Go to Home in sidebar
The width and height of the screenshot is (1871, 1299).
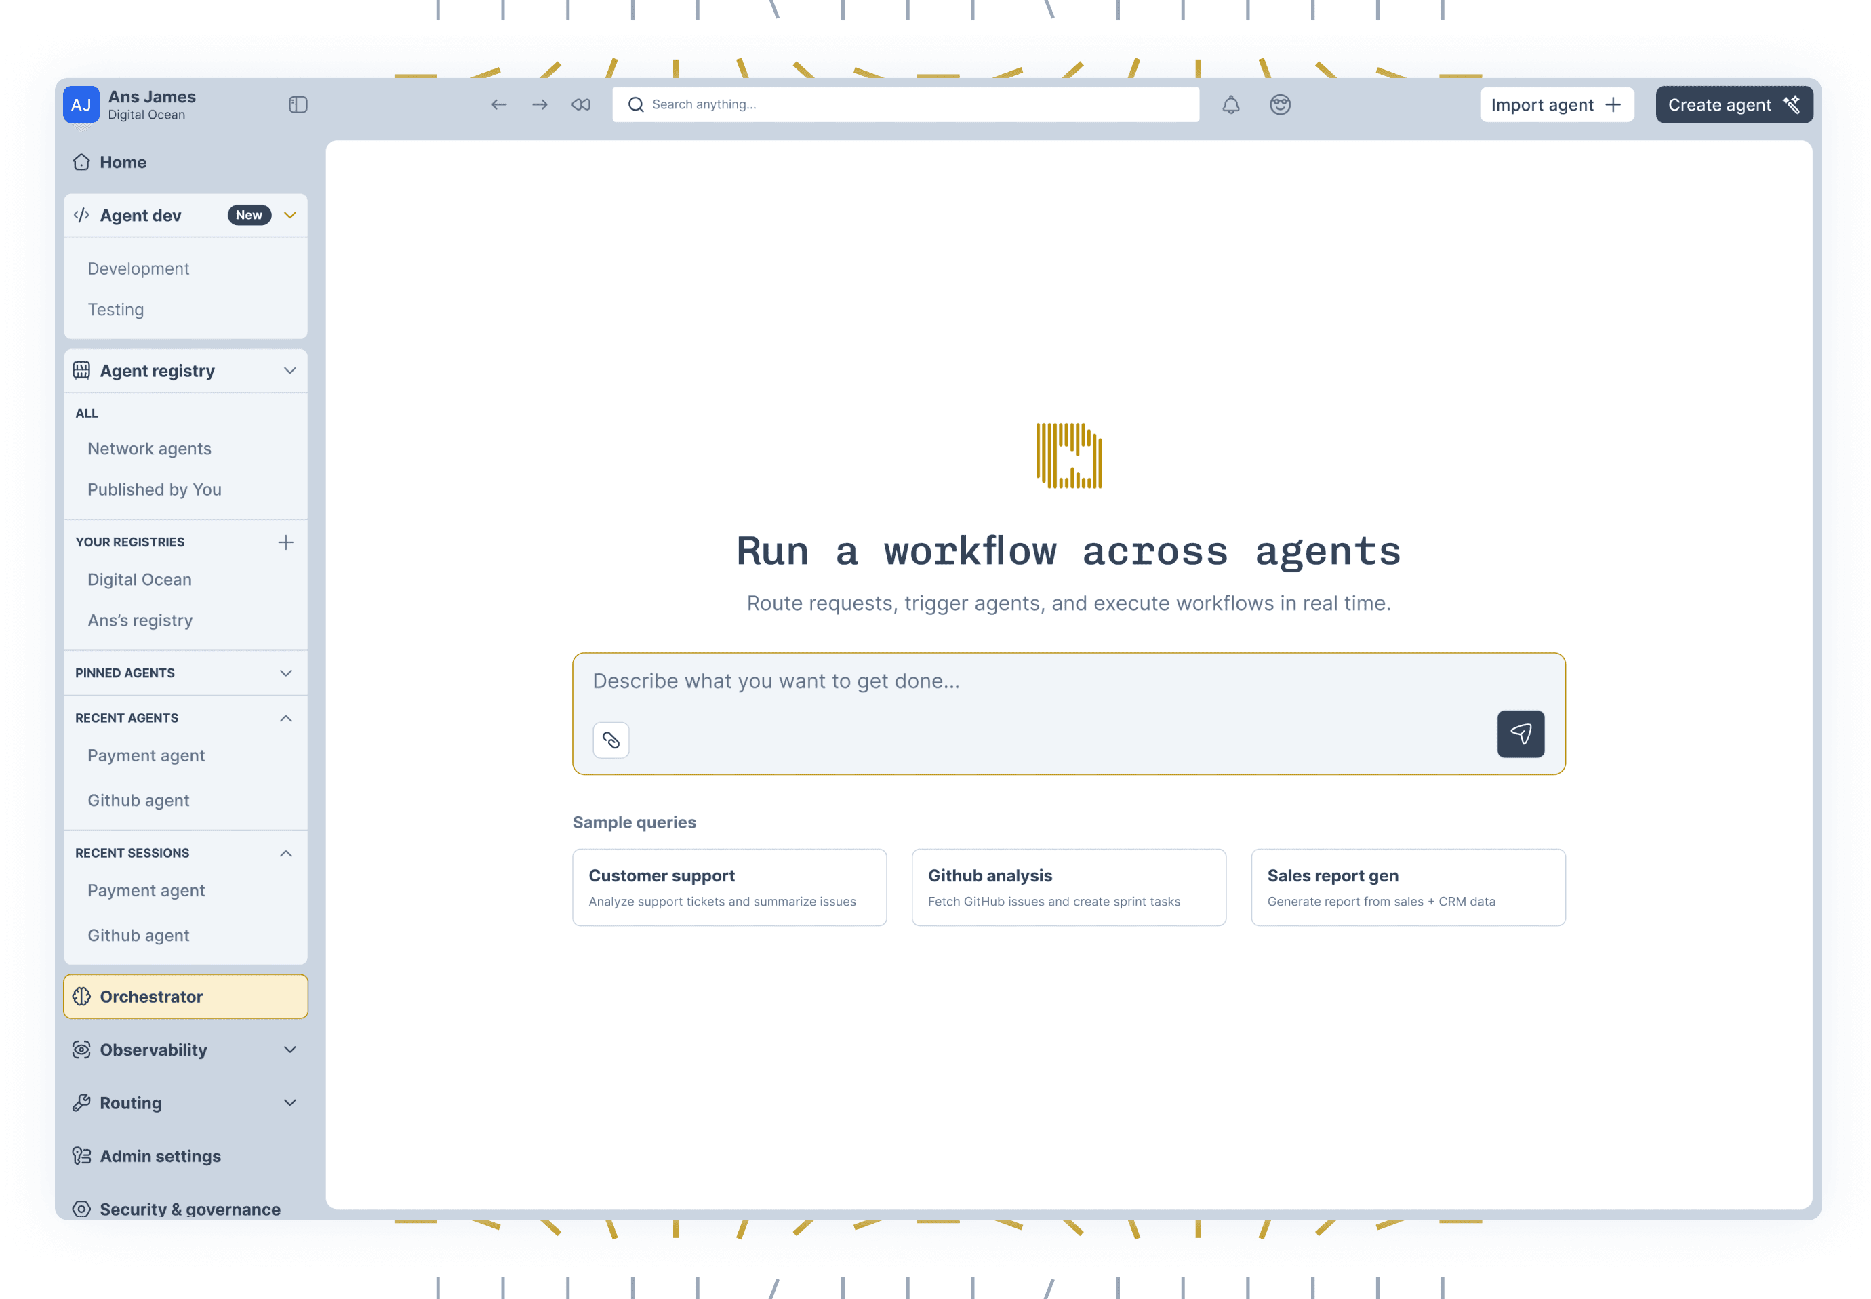click(x=122, y=162)
